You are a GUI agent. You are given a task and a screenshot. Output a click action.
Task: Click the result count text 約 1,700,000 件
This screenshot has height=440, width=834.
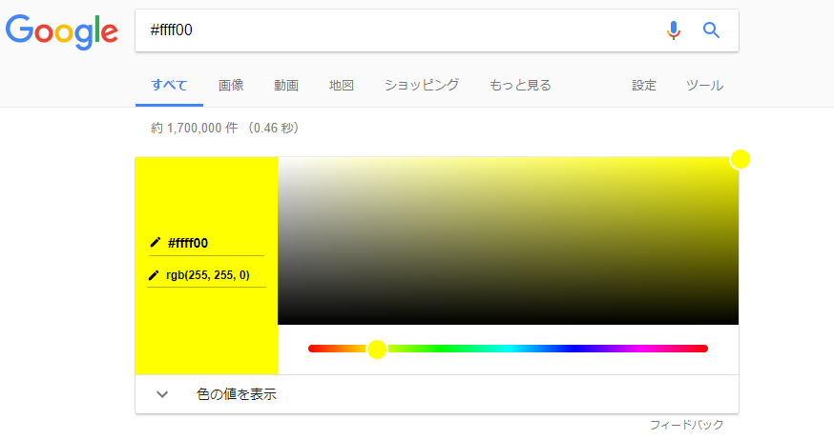[194, 128]
